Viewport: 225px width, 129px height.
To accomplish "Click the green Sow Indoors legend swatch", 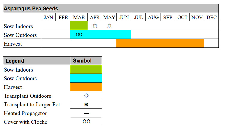I will tap(86, 69).
